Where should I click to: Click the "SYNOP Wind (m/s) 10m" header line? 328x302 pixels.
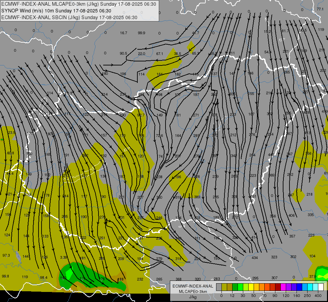tap(56, 11)
